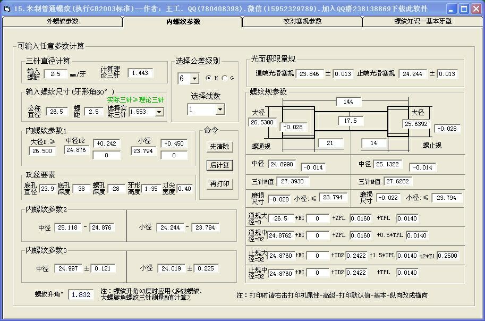
Task: Click the 通端光滑塞规 field showing 23.846
Action: tap(309, 74)
